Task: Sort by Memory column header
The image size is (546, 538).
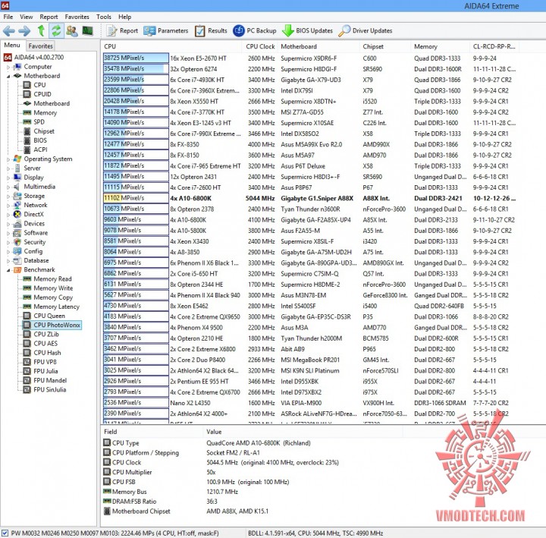Action: tap(440, 47)
